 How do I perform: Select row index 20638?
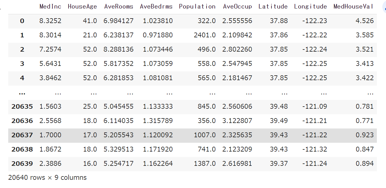(22, 149)
